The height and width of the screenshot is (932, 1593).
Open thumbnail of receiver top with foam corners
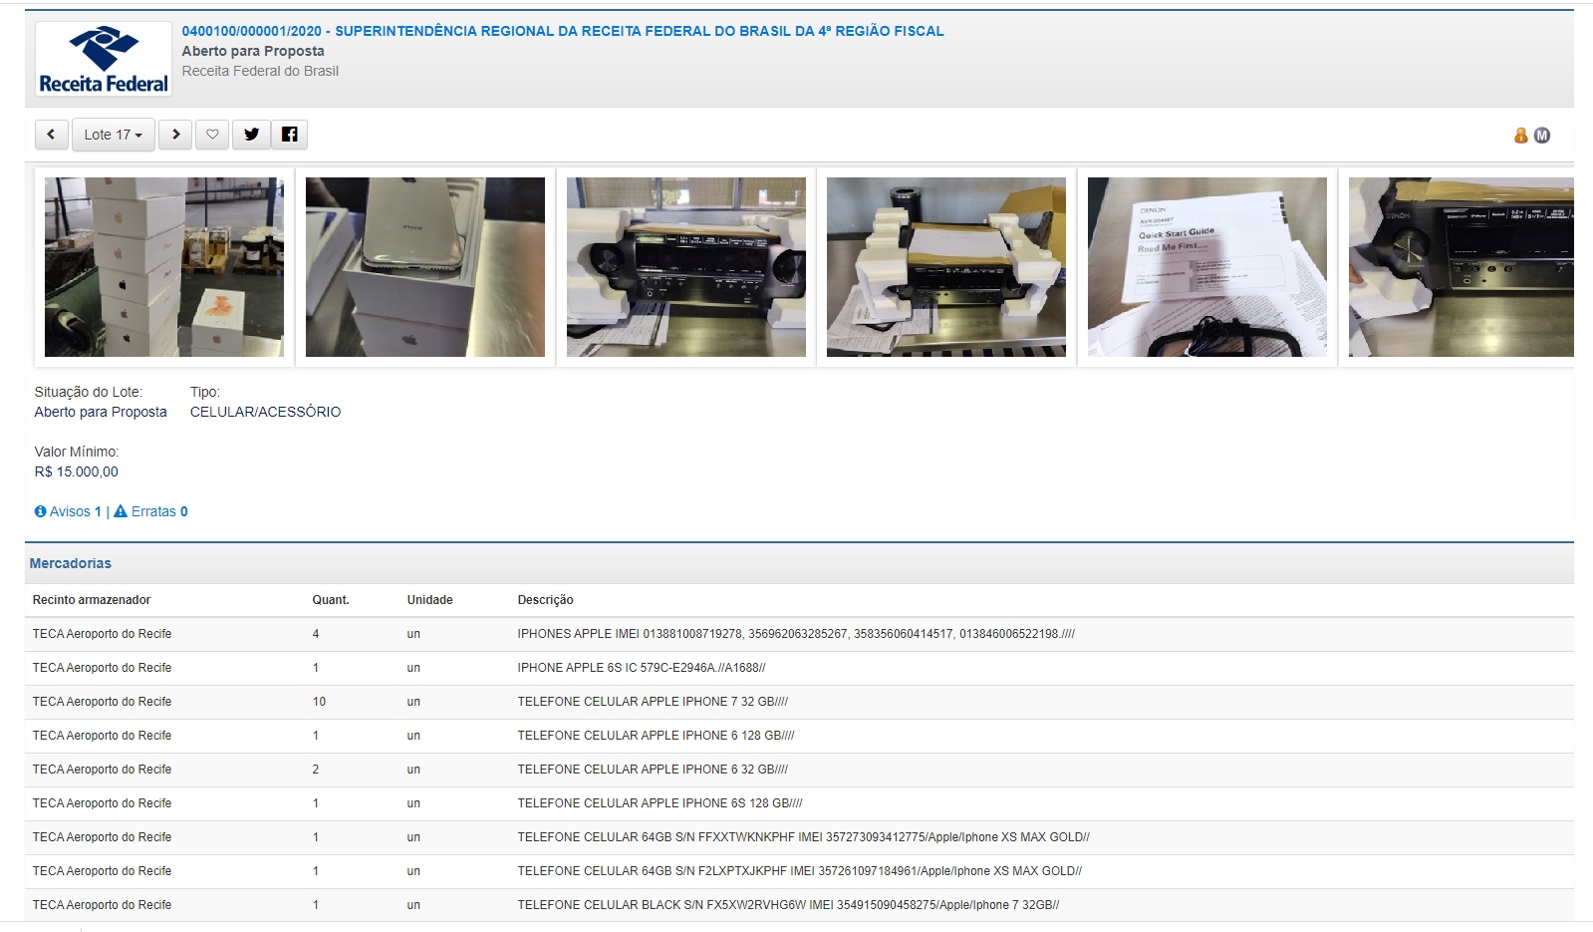946,267
